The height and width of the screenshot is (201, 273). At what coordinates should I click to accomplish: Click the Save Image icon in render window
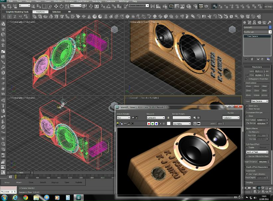point(118,123)
